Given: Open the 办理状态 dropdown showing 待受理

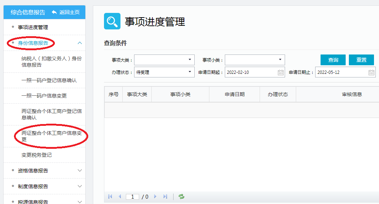Looking at the screenshot, I should (x=164, y=72).
